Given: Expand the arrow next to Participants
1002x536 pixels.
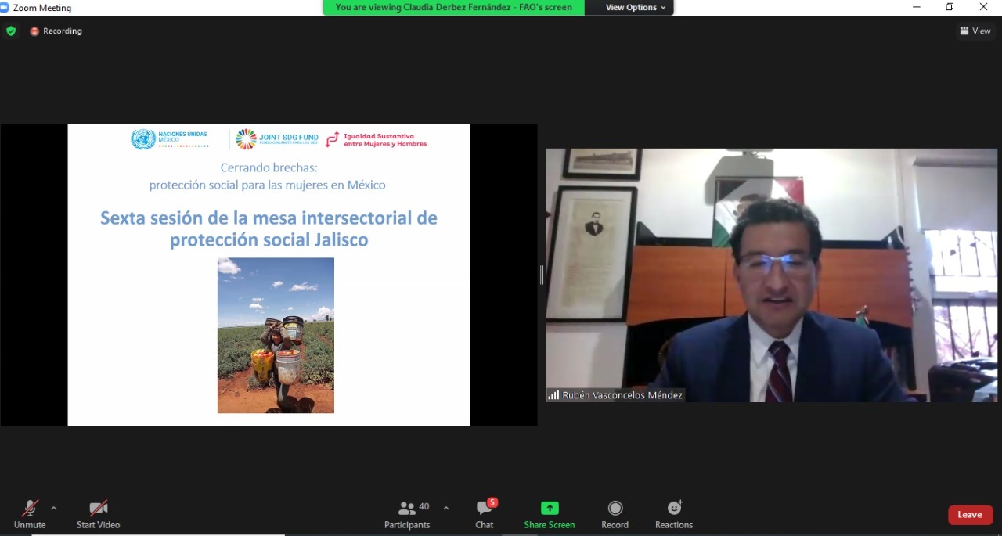Looking at the screenshot, I should (446, 508).
